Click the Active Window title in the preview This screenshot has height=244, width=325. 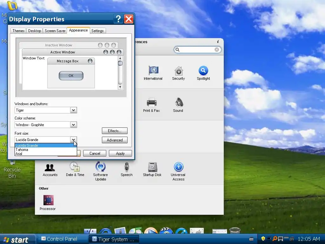point(63,52)
